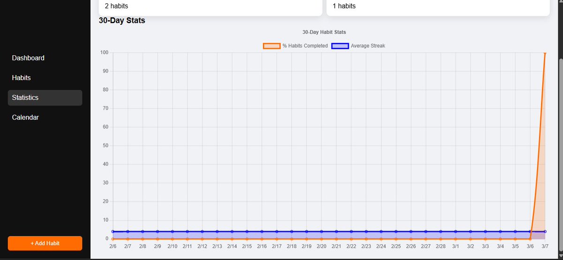Image resolution: width=563 pixels, height=260 pixels.
Task: Click the x-axis label 2/28
Action: pos(441,246)
